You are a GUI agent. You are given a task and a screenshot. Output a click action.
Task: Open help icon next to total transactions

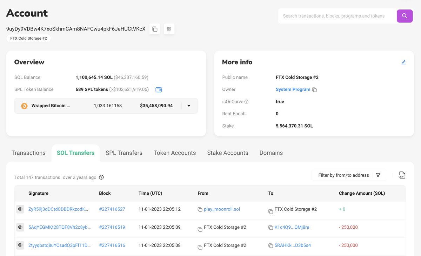coord(101,177)
